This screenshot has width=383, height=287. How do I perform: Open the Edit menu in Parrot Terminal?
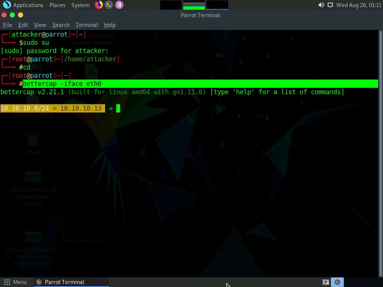click(23, 25)
